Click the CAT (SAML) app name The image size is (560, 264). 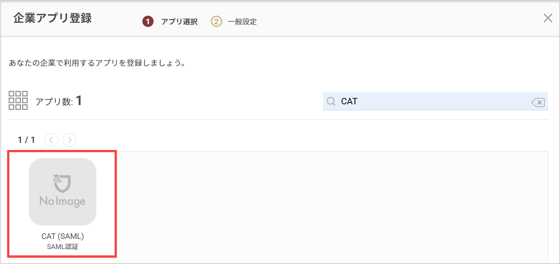pos(63,236)
